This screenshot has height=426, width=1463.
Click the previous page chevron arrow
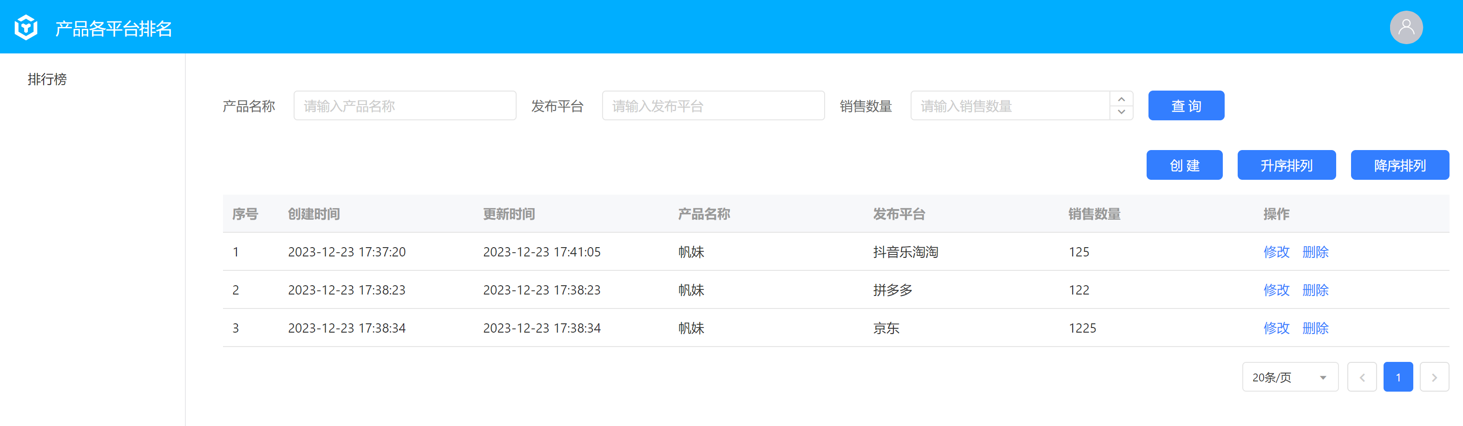pos(1362,377)
